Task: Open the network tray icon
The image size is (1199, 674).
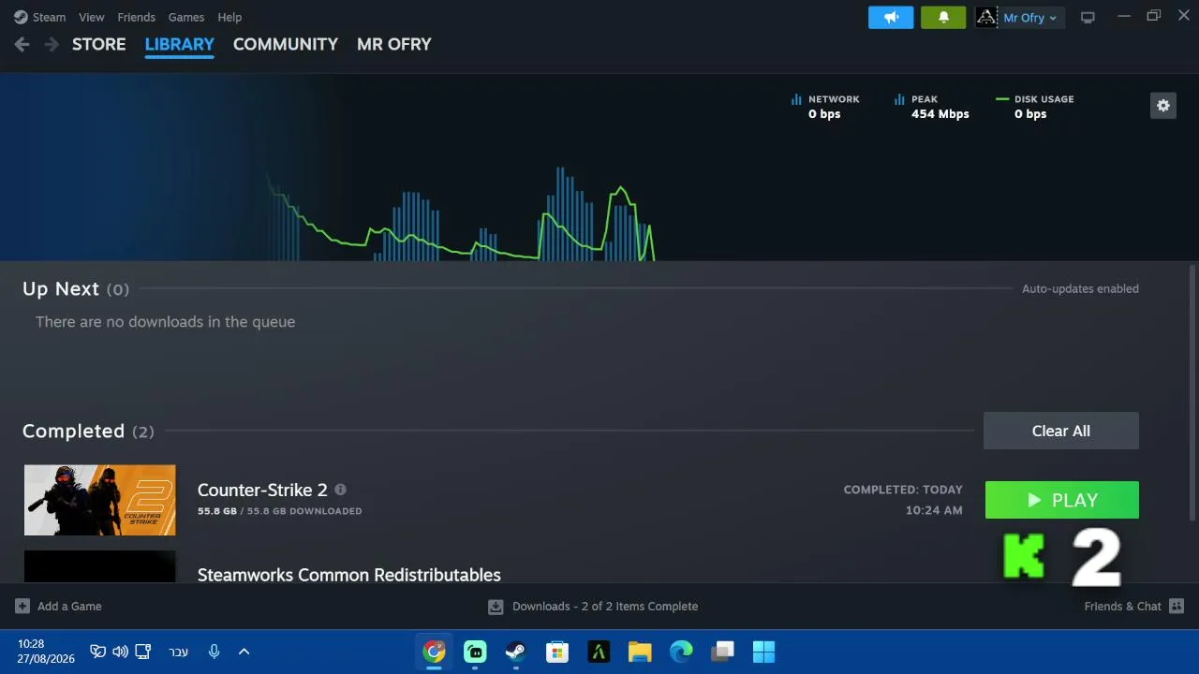Action: pos(143,652)
